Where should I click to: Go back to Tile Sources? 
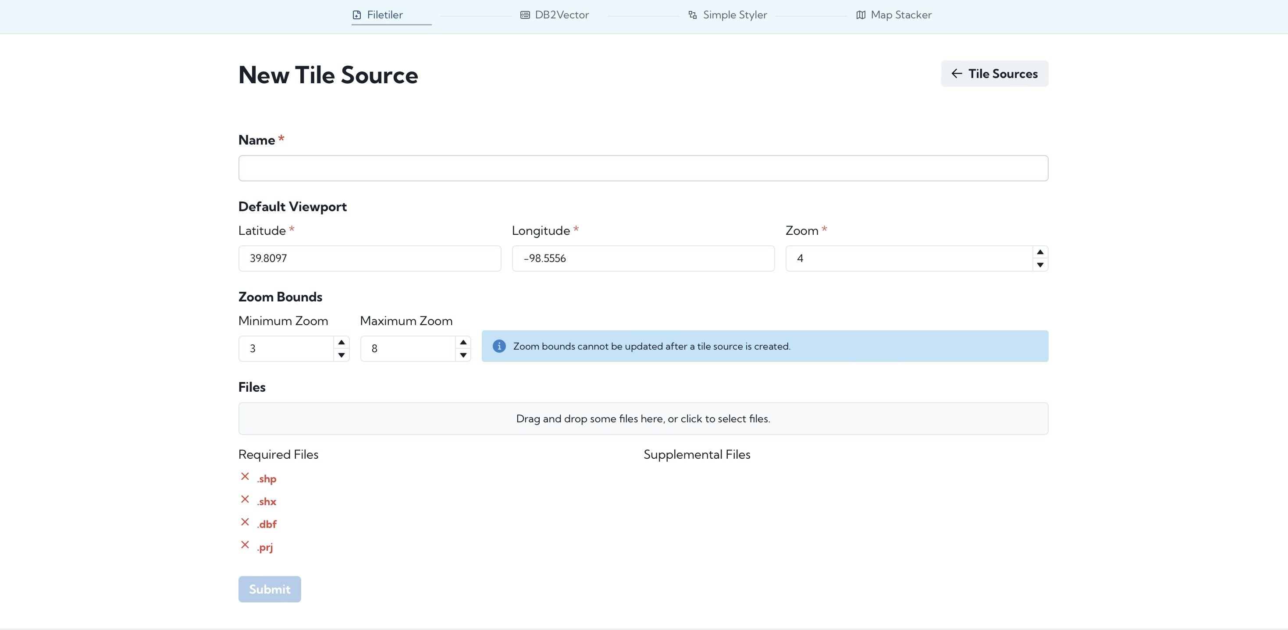click(x=995, y=74)
